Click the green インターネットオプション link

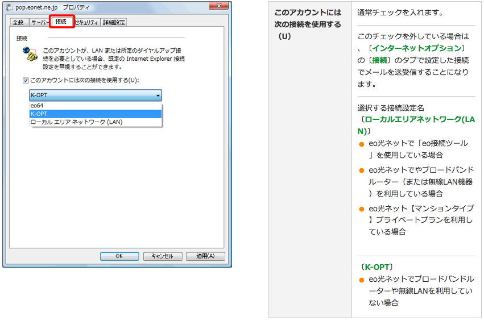click(x=417, y=48)
